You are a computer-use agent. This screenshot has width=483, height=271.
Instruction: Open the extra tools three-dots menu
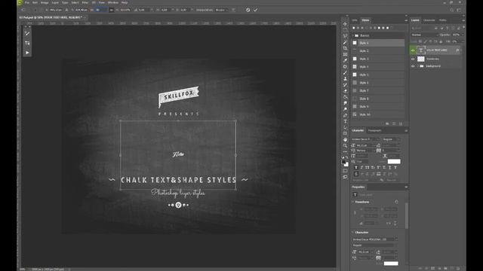coord(345,152)
